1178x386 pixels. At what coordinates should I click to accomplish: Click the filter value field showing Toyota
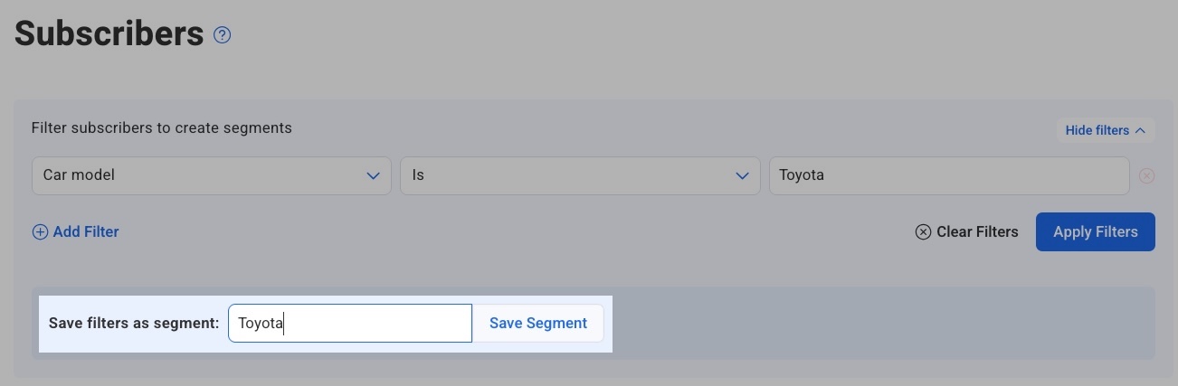pyautogui.click(x=948, y=176)
